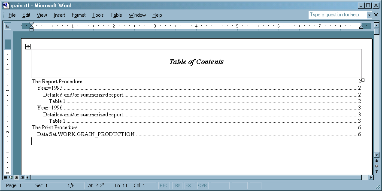Switch to Print Layout view icon
Viewport: 382px width, 191px height.
16,177
